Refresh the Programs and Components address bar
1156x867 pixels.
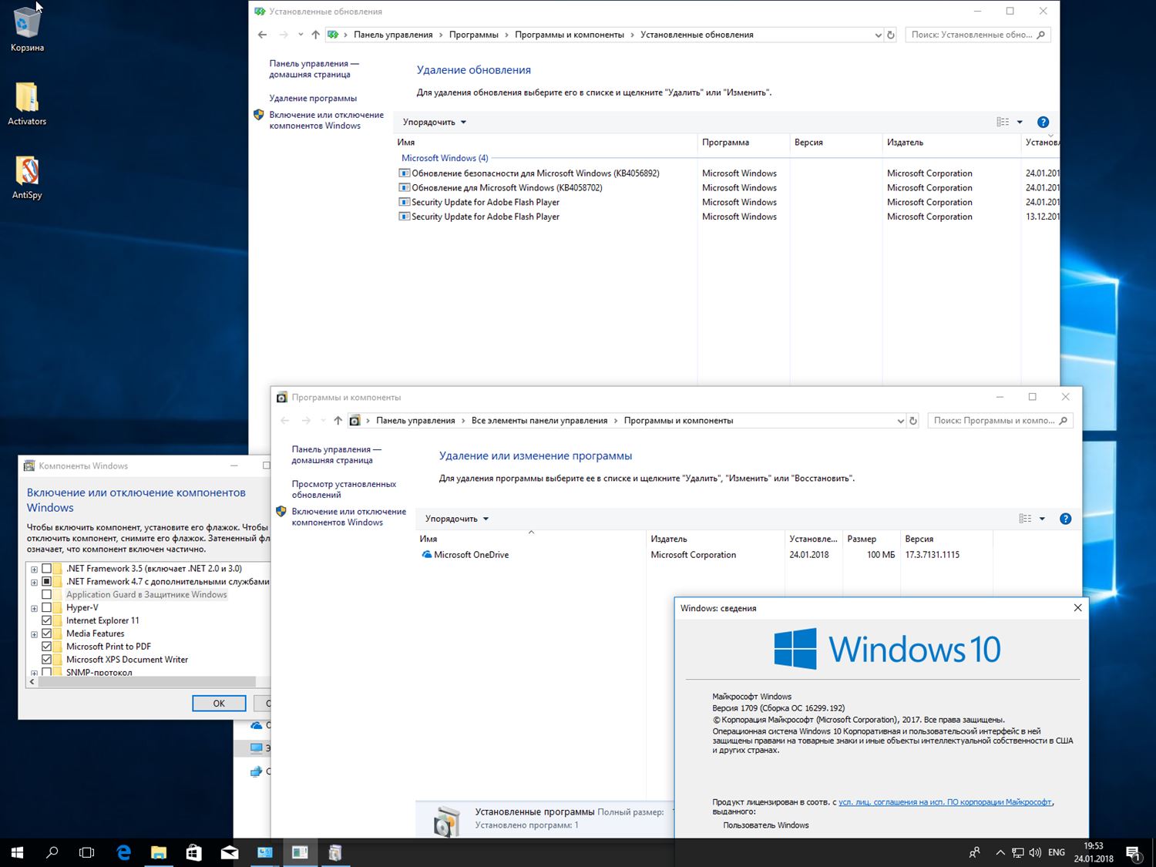(913, 421)
